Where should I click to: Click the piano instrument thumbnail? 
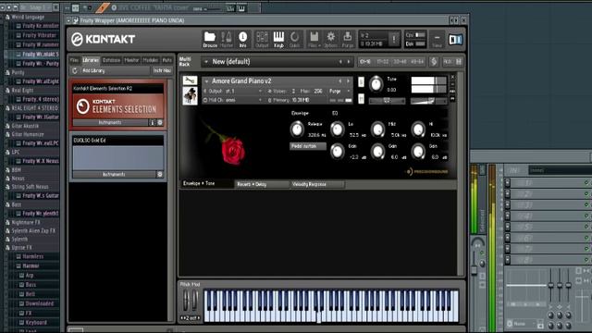click(x=190, y=95)
